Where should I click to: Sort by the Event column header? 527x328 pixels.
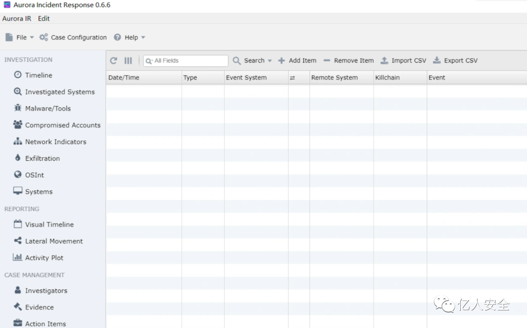coord(477,78)
